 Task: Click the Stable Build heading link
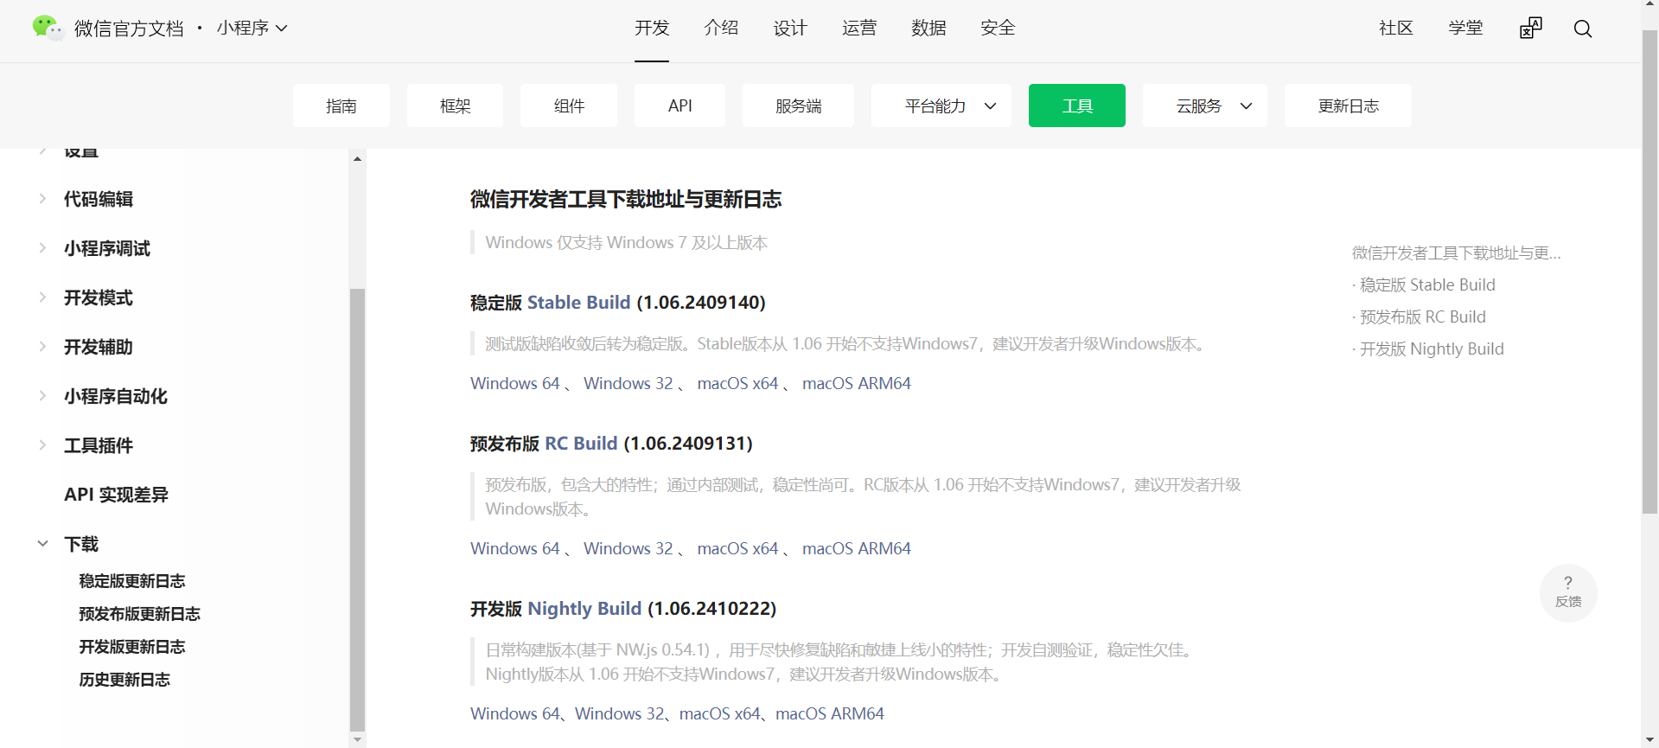pos(578,303)
